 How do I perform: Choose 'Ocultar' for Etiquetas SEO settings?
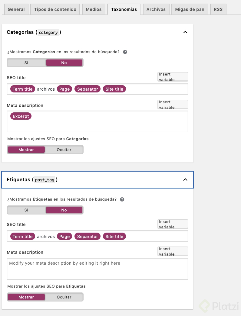click(64, 297)
